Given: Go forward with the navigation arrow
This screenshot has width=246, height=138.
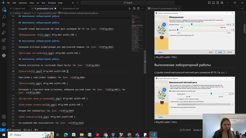Looking at the screenshot, I should pos(77,3).
